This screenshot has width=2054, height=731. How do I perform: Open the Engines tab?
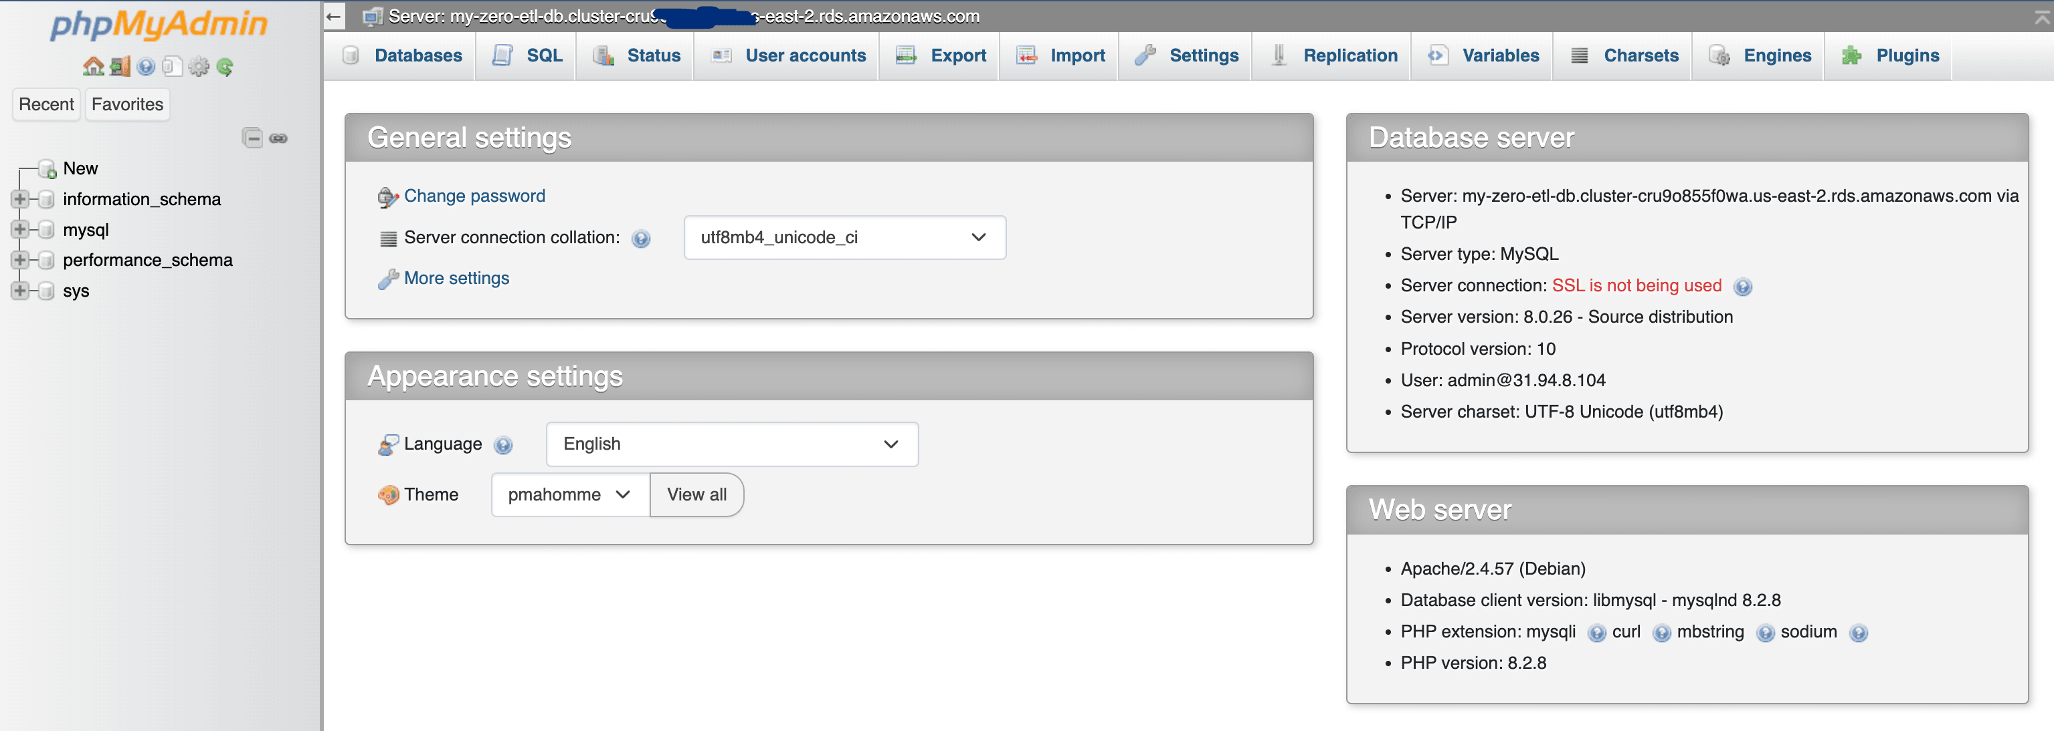(x=1759, y=55)
